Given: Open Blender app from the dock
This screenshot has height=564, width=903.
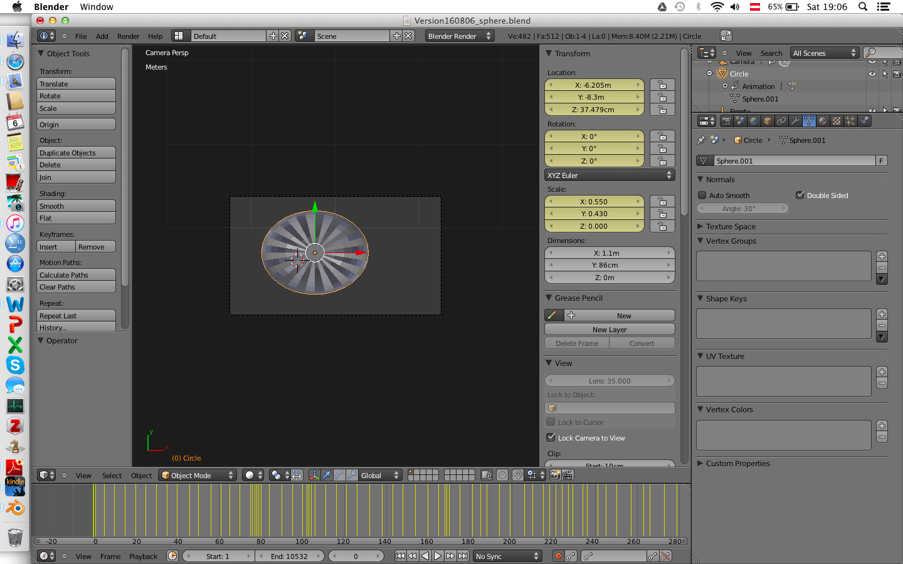Looking at the screenshot, I should tap(15, 508).
